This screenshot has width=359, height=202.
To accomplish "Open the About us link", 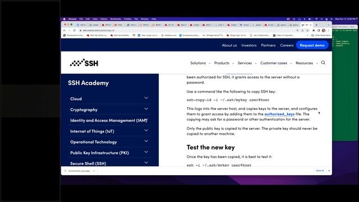I will point(229,45).
